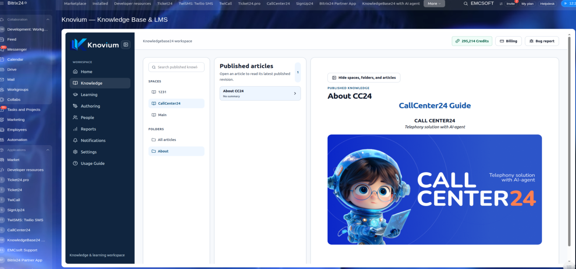Click the Search published knowledge field
576x269 pixels.
(x=176, y=67)
